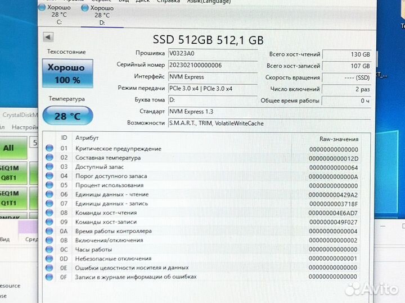Image resolution: width=405 pixels, height=303 pixels.
Task: Switch to disk D: tab
Action: tap(102, 15)
